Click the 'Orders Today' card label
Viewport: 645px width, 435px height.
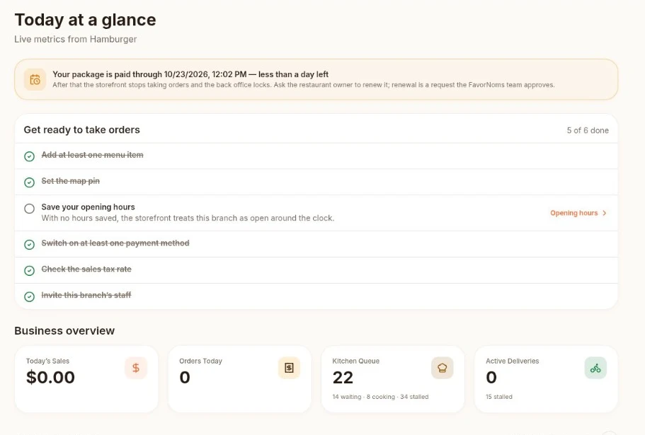[x=201, y=361]
